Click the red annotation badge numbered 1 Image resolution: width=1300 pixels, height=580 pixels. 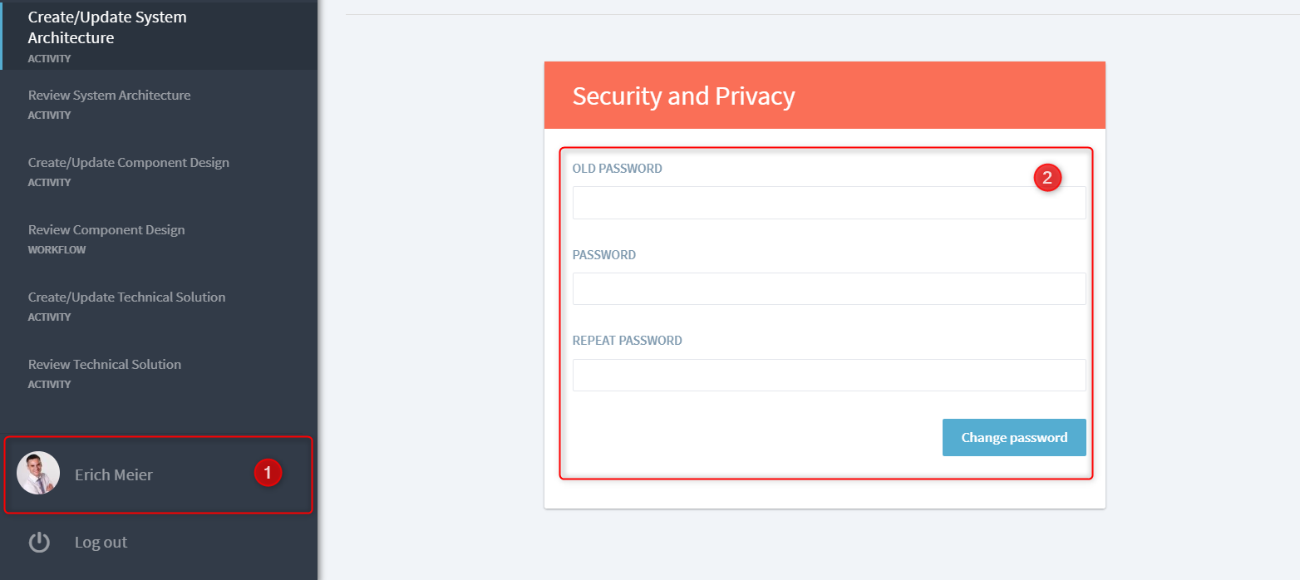click(268, 473)
